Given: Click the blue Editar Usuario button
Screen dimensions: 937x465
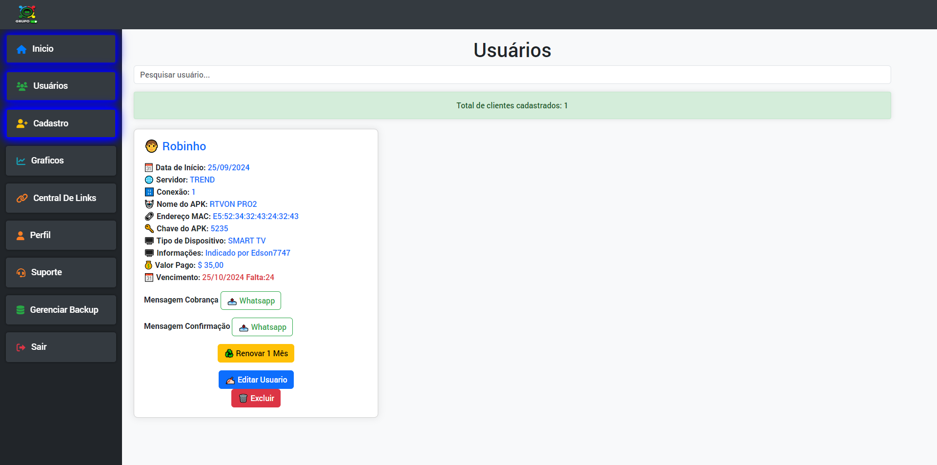Looking at the screenshot, I should [x=256, y=380].
